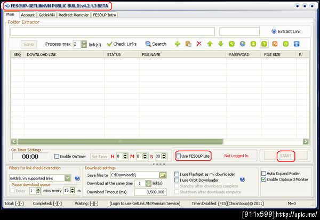Click the green question mark help icon

pos(264,44)
